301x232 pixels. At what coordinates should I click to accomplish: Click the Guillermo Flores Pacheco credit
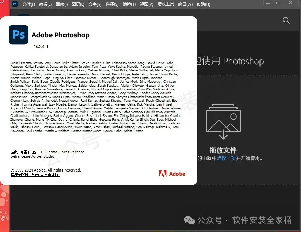click(62, 152)
